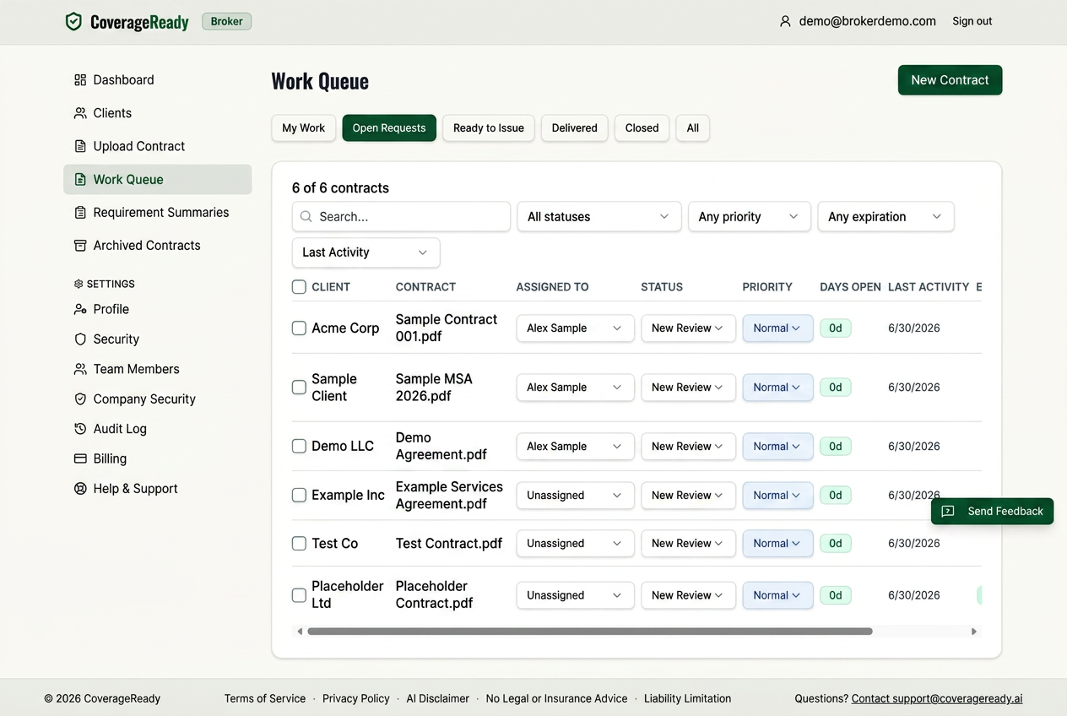Click the user profile icon beside email
The image size is (1067, 716).
click(x=785, y=21)
